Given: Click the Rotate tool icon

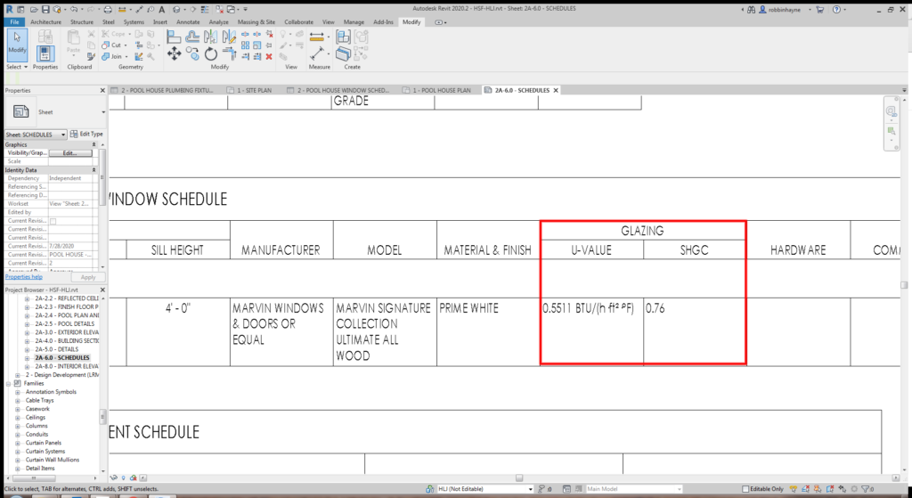Looking at the screenshot, I should [210, 54].
